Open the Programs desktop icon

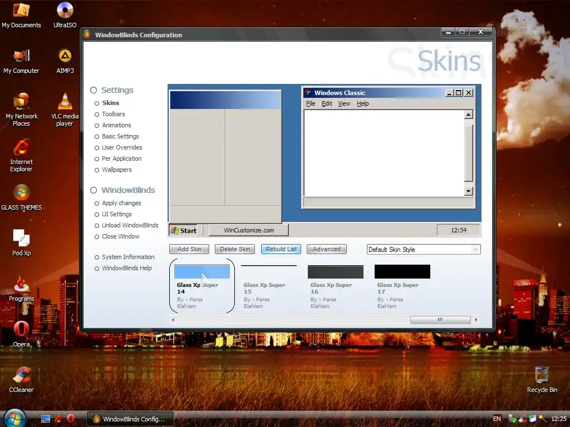point(22,289)
